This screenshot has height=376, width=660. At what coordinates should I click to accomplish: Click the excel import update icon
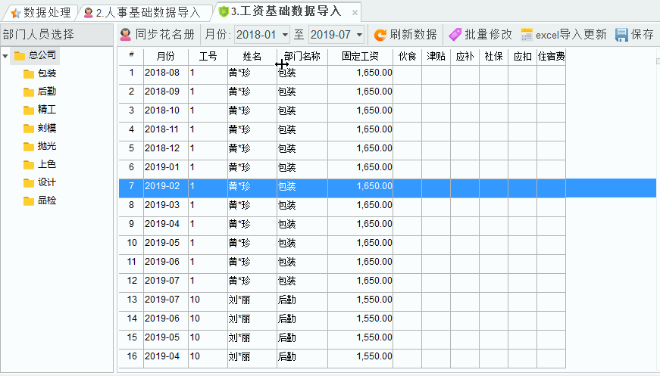coord(527,35)
